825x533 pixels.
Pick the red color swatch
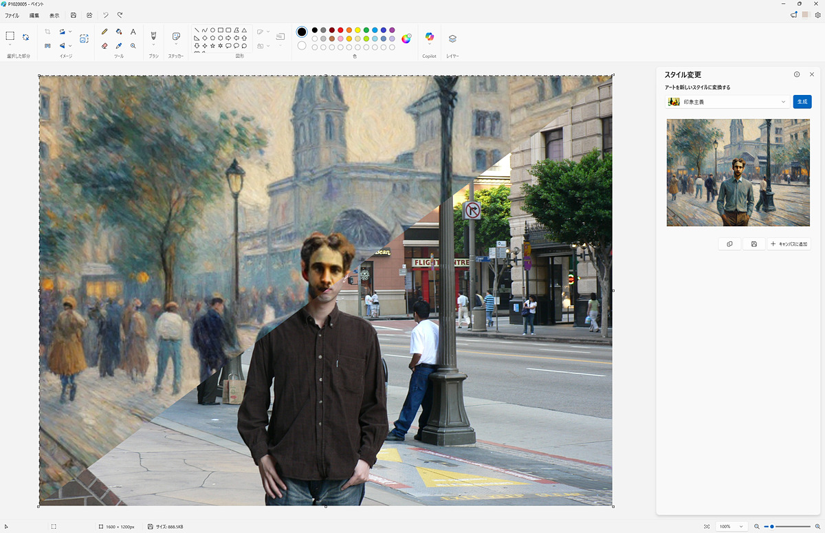[340, 30]
